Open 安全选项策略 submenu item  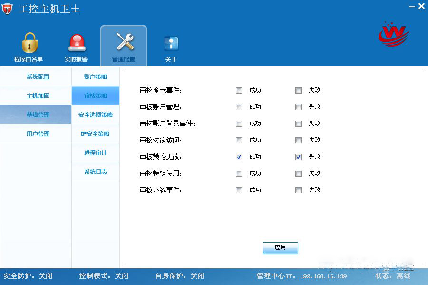pyautogui.click(x=96, y=115)
